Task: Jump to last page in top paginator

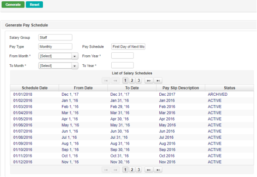Action: [158, 80]
